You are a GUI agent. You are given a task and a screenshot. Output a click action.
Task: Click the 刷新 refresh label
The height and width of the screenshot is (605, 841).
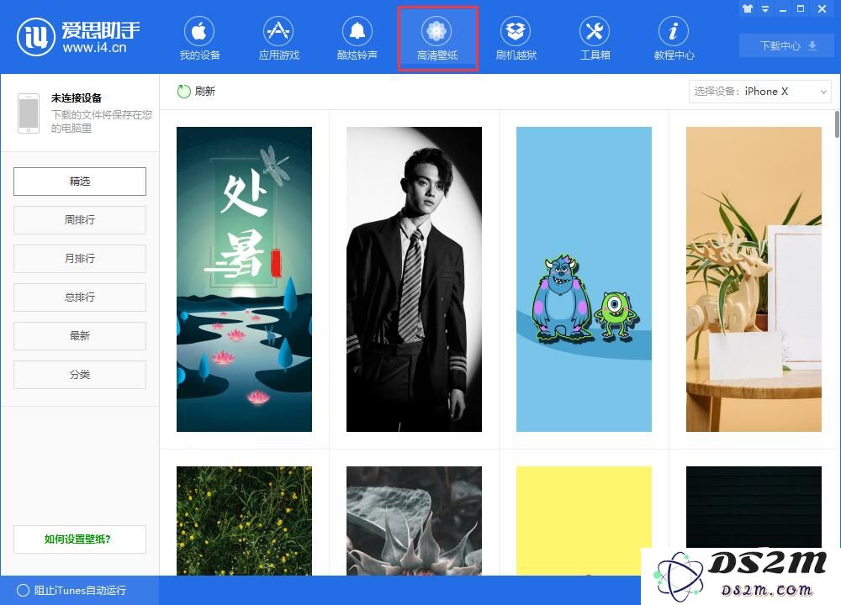click(x=205, y=91)
